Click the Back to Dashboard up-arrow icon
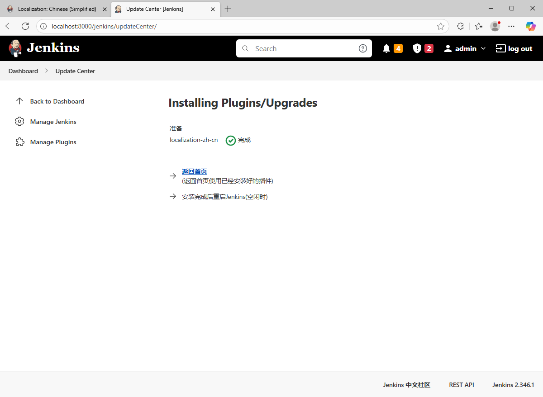543x397 pixels. pos(19,101)
